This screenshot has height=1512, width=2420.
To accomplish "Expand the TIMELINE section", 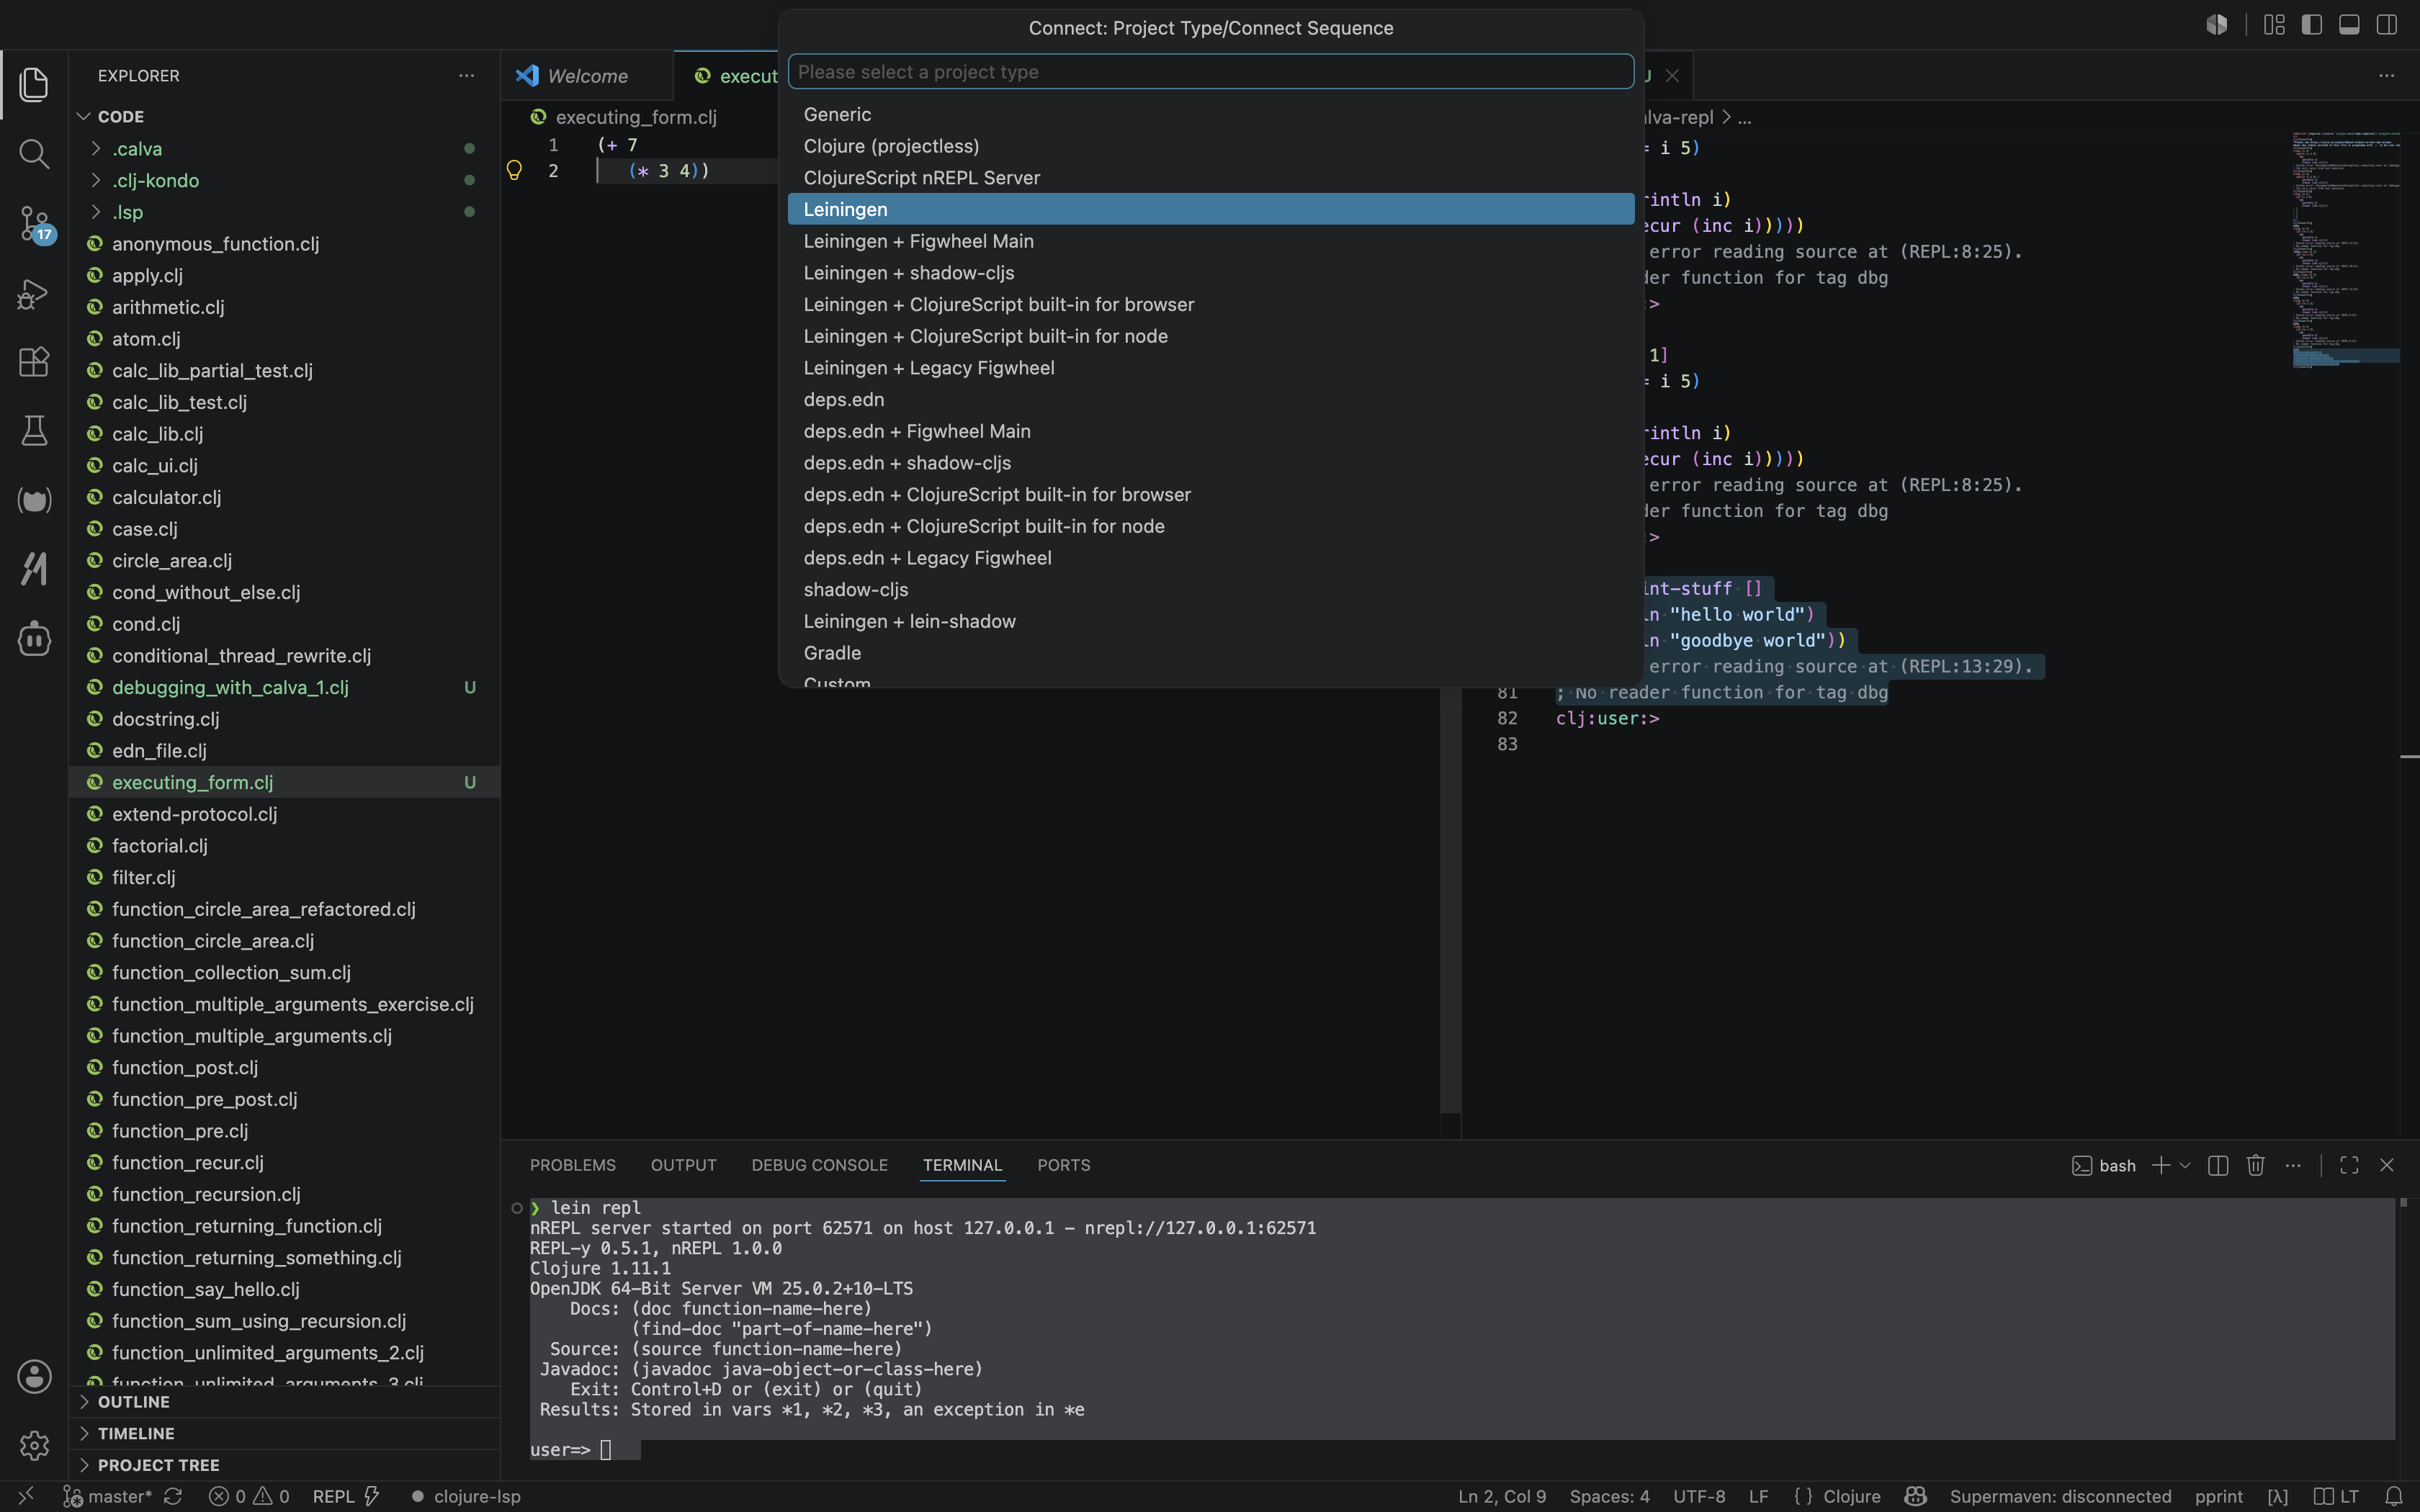I will pyautogui.click(x=284, y=1433).
